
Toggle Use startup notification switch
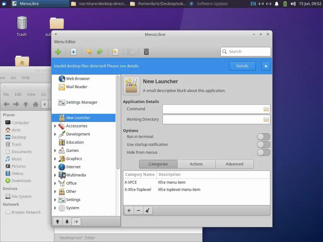(263, 144)
